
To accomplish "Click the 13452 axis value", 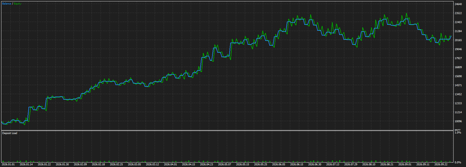I will (458, 94).
